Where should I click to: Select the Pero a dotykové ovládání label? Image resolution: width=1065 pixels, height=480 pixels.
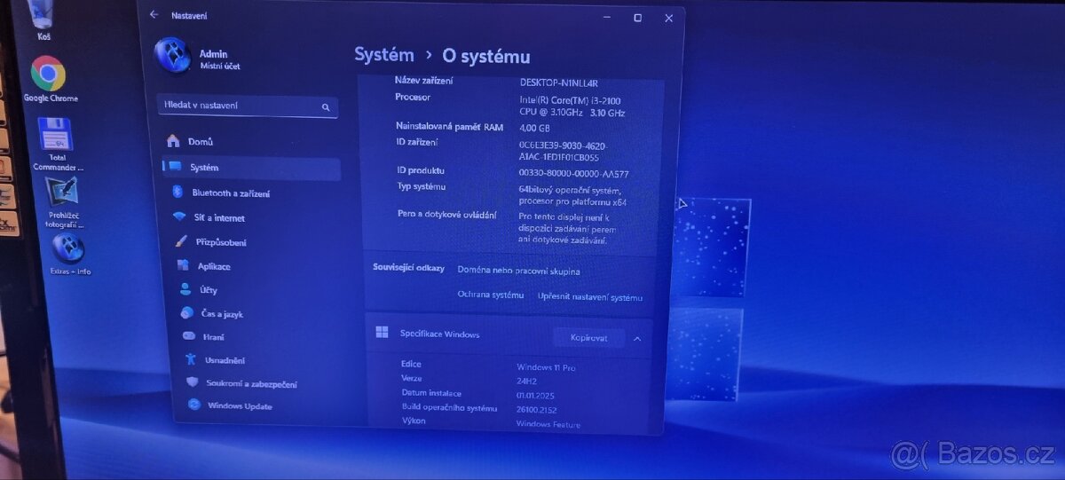(446, 214)
